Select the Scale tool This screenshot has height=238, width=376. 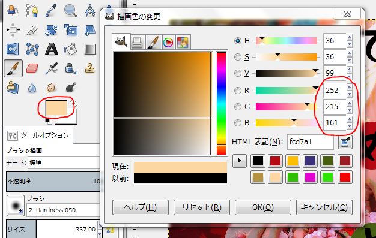(71, 30)
